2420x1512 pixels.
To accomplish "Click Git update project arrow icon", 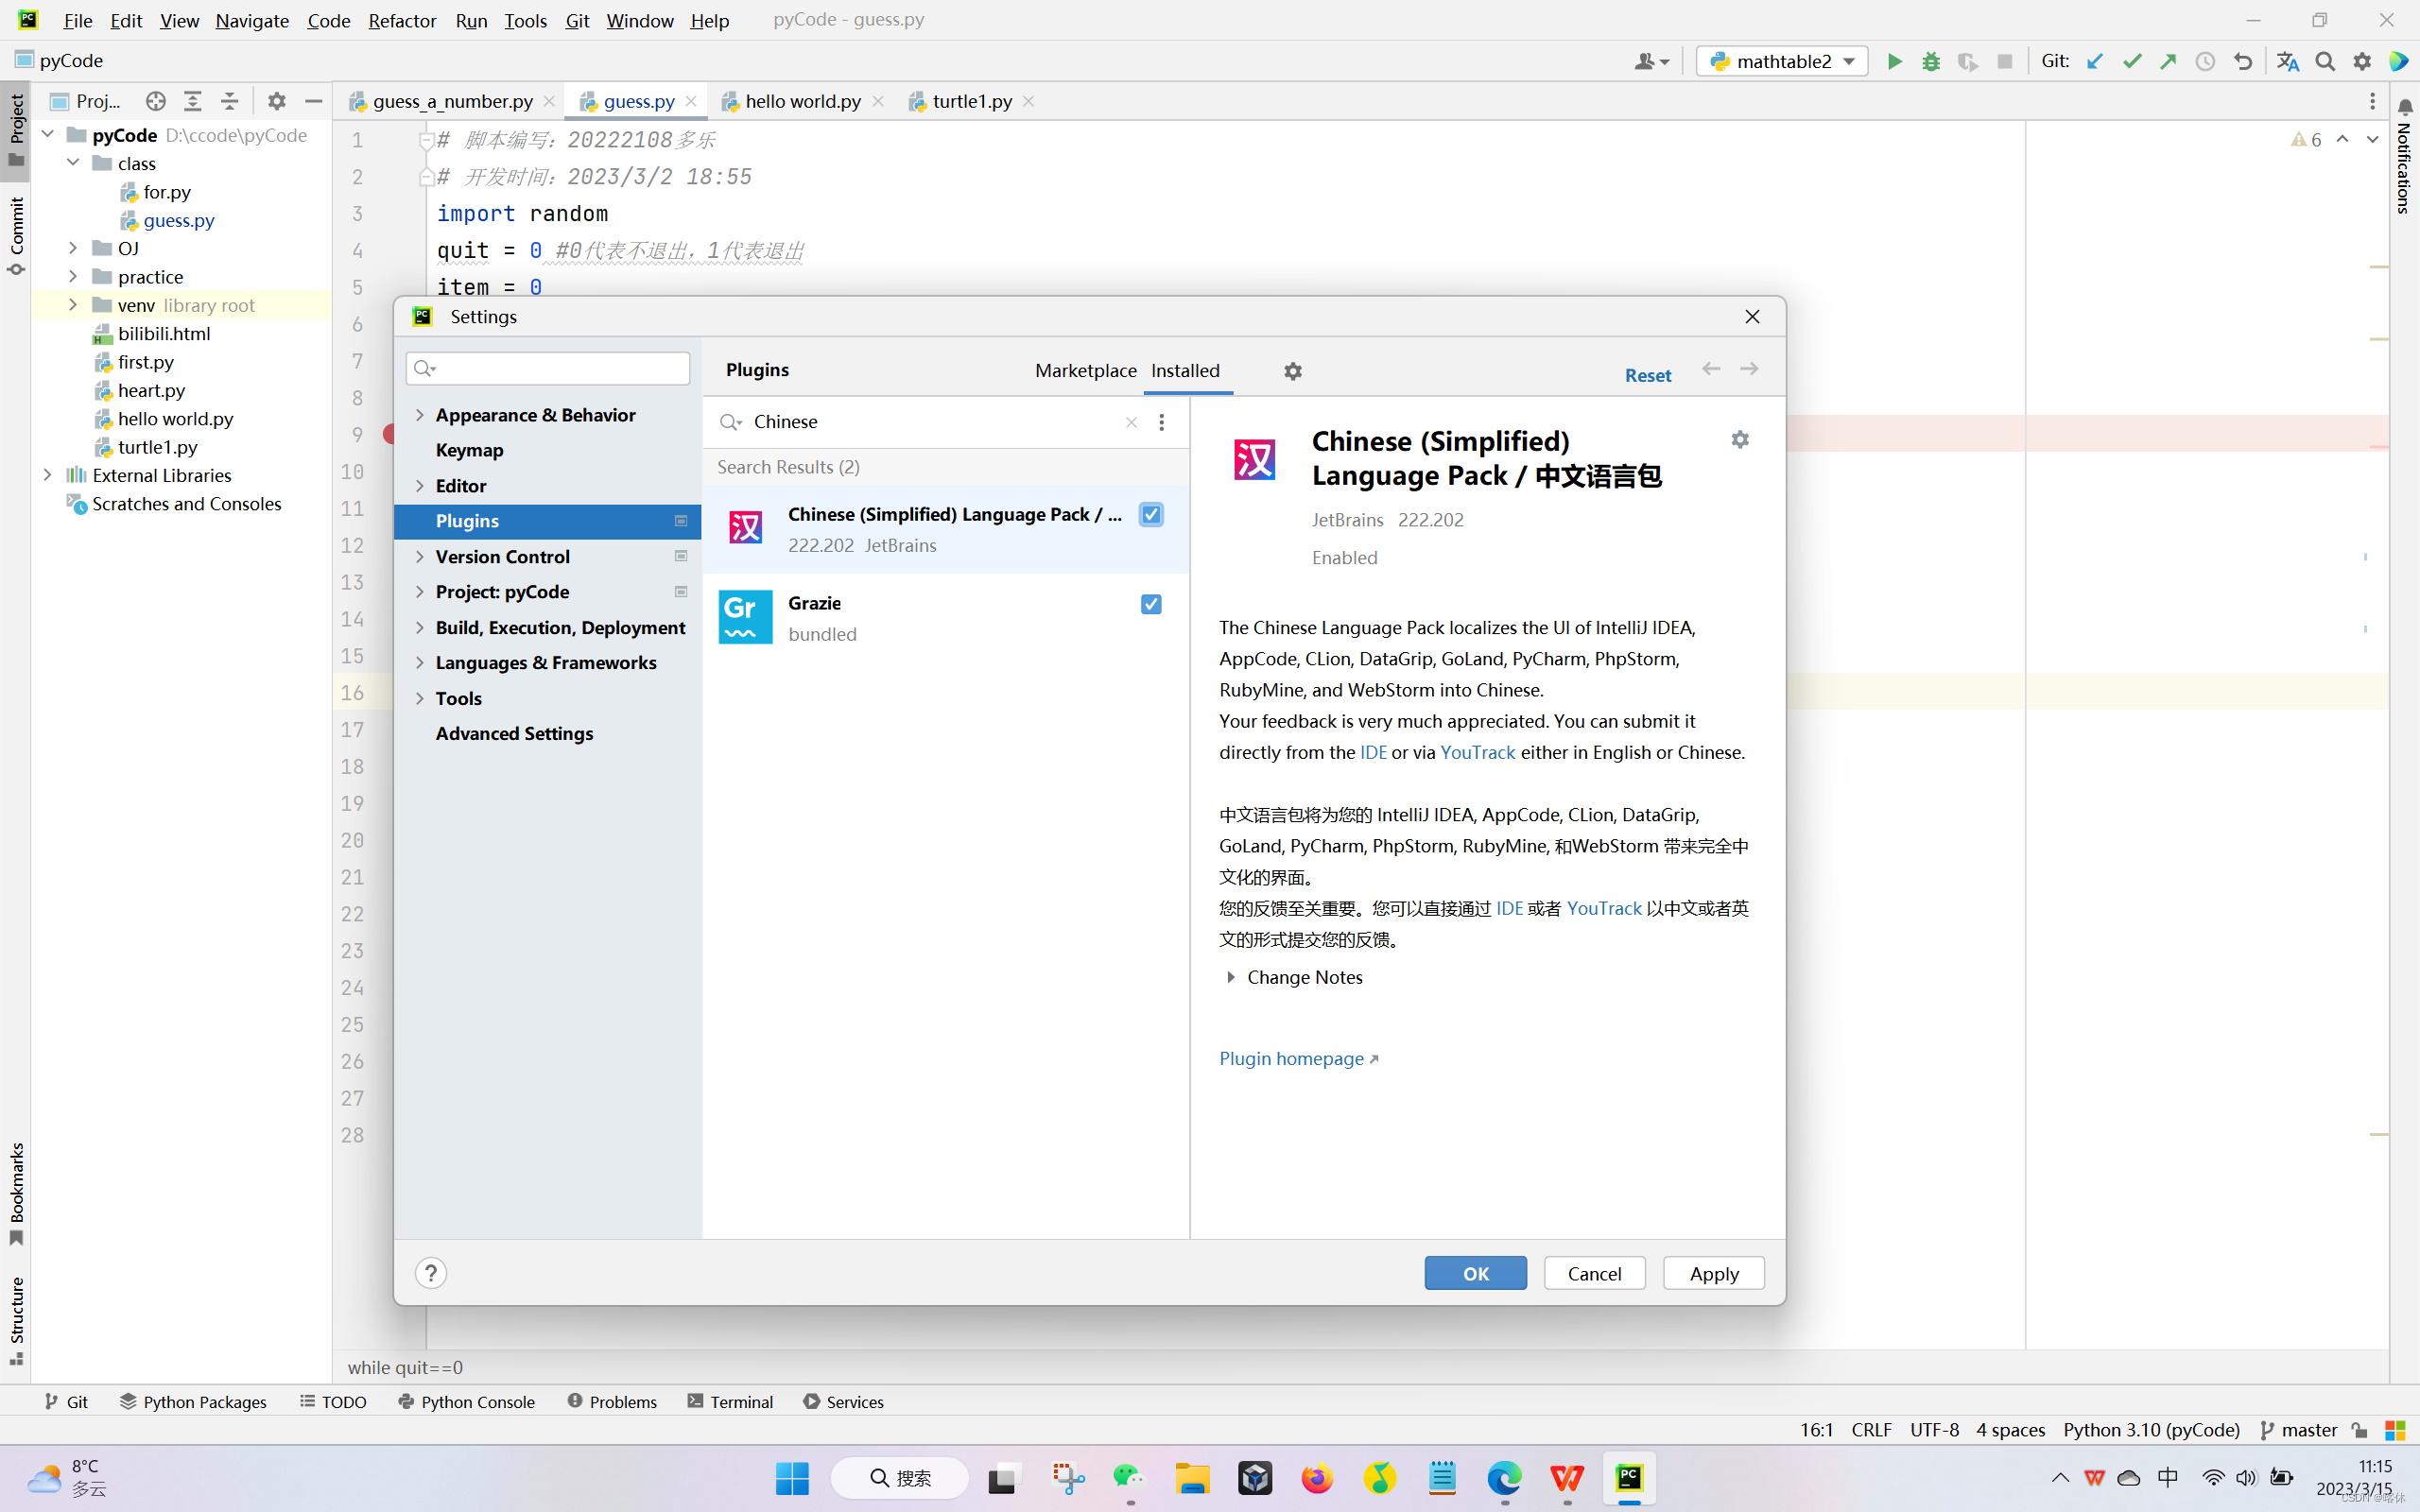I will (x=2095, y=61).
